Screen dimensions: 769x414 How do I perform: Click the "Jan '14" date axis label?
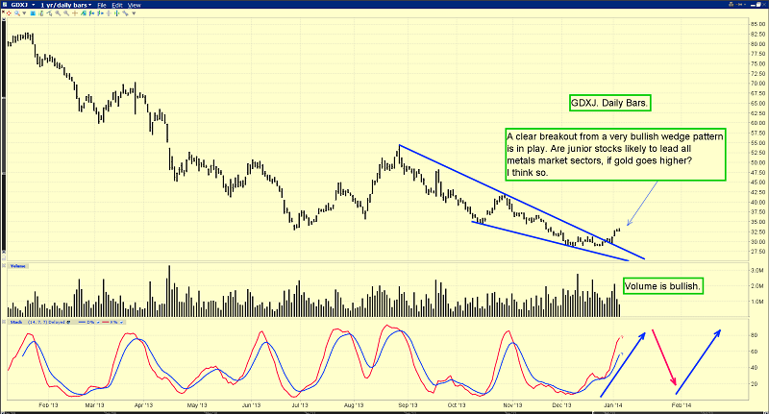pyautogui.click(x=612, y=405)
